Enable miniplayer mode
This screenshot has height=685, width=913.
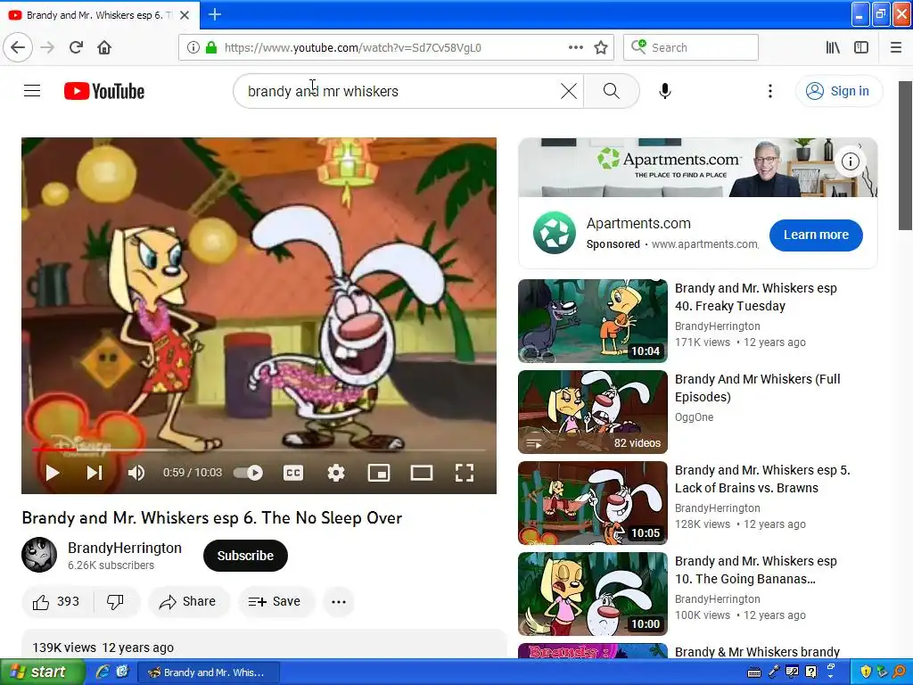(378, 473)
